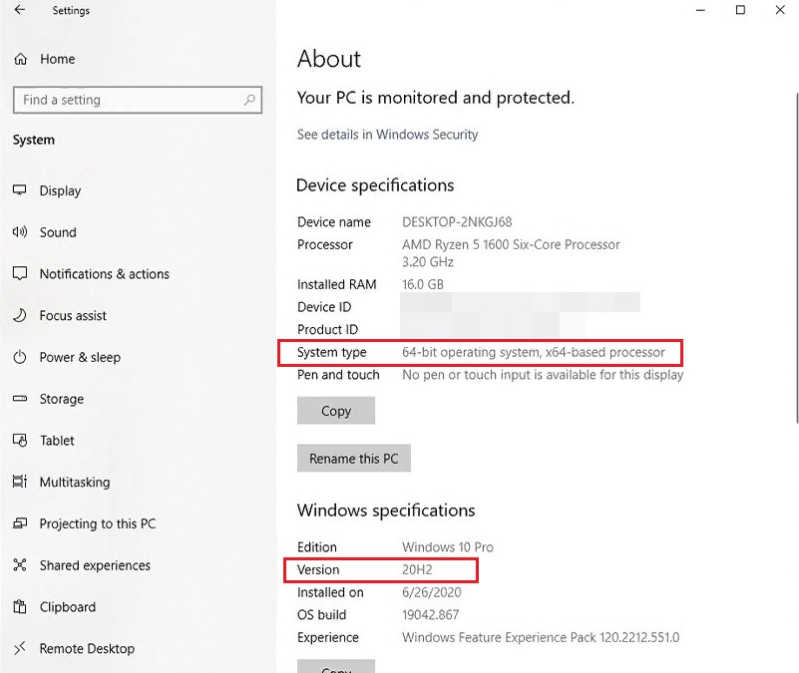799x673 pixels.
Task: Click Rename this PC button
Action: point(354,459)
